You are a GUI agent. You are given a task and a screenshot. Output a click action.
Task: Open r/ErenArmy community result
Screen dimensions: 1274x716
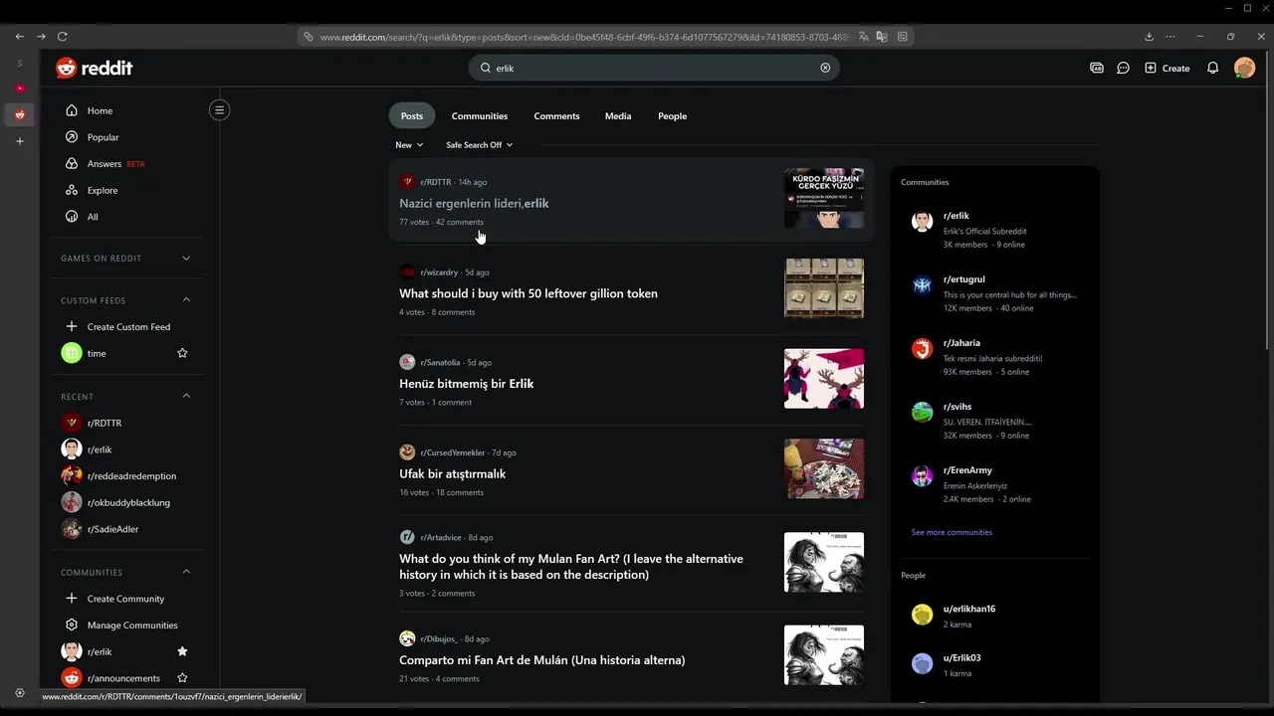click(x=967, y=470)
